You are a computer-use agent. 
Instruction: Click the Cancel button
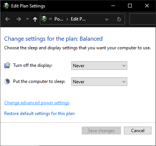click(138, 131)
